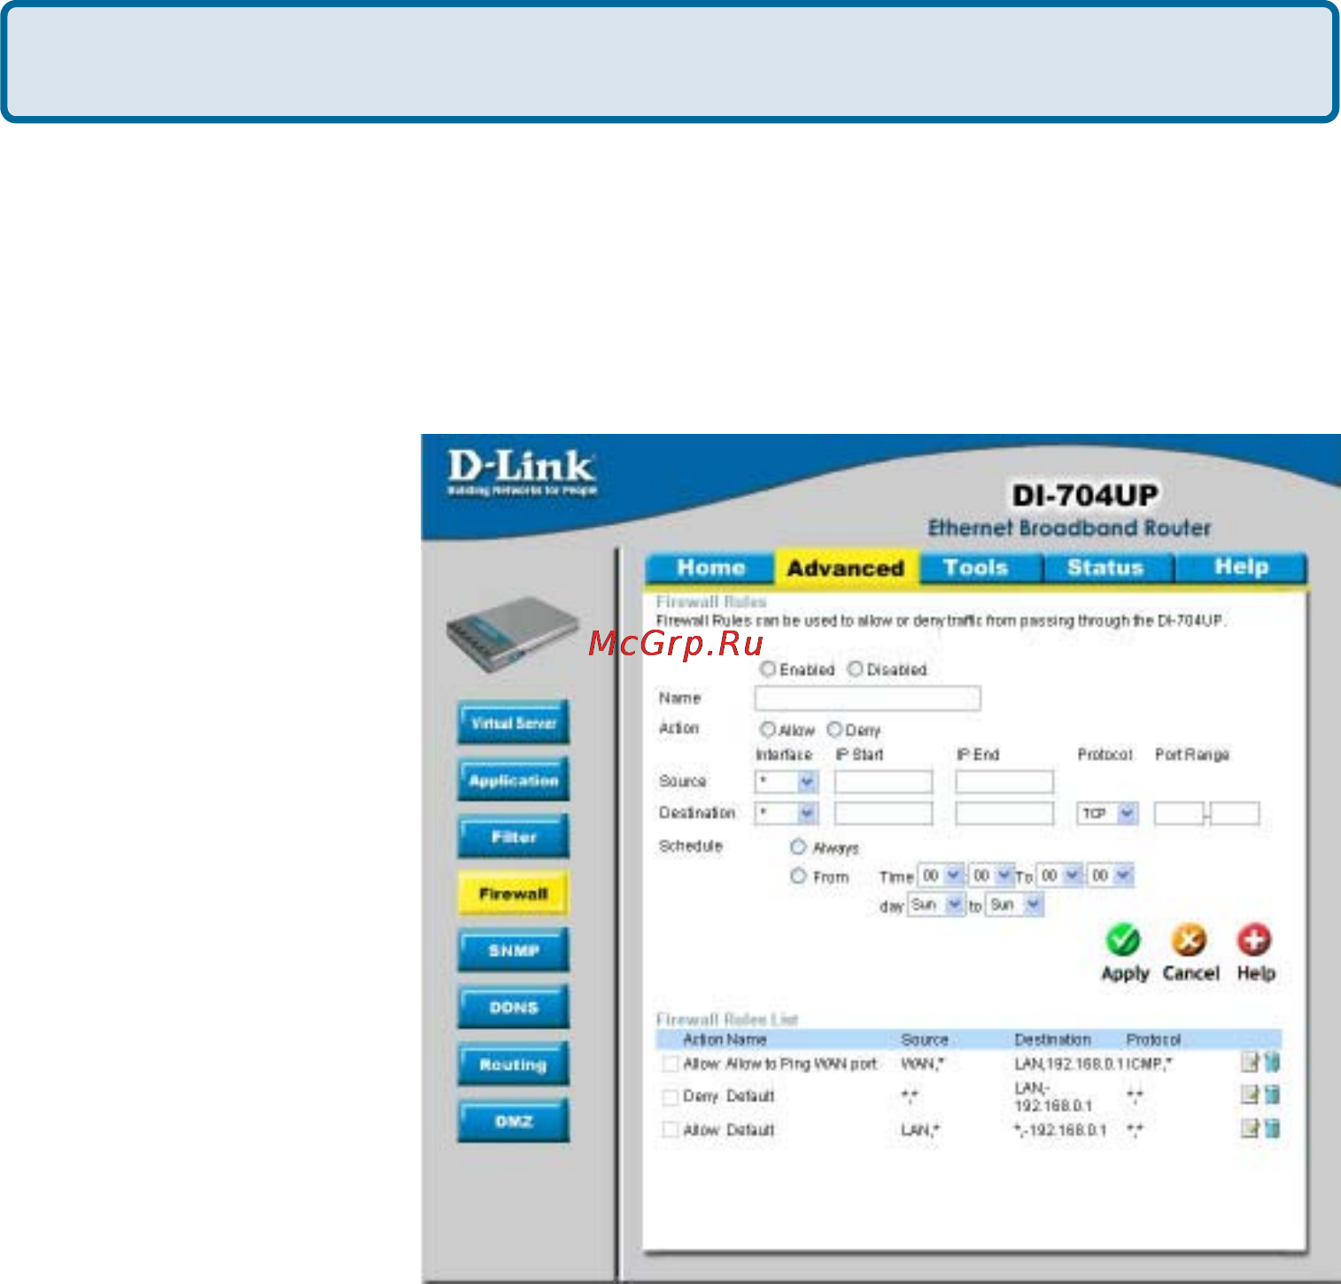This screenshot has height=1284, width=1341.
Task: Select the Always schedule option
Action: click(x=798, y=847)
